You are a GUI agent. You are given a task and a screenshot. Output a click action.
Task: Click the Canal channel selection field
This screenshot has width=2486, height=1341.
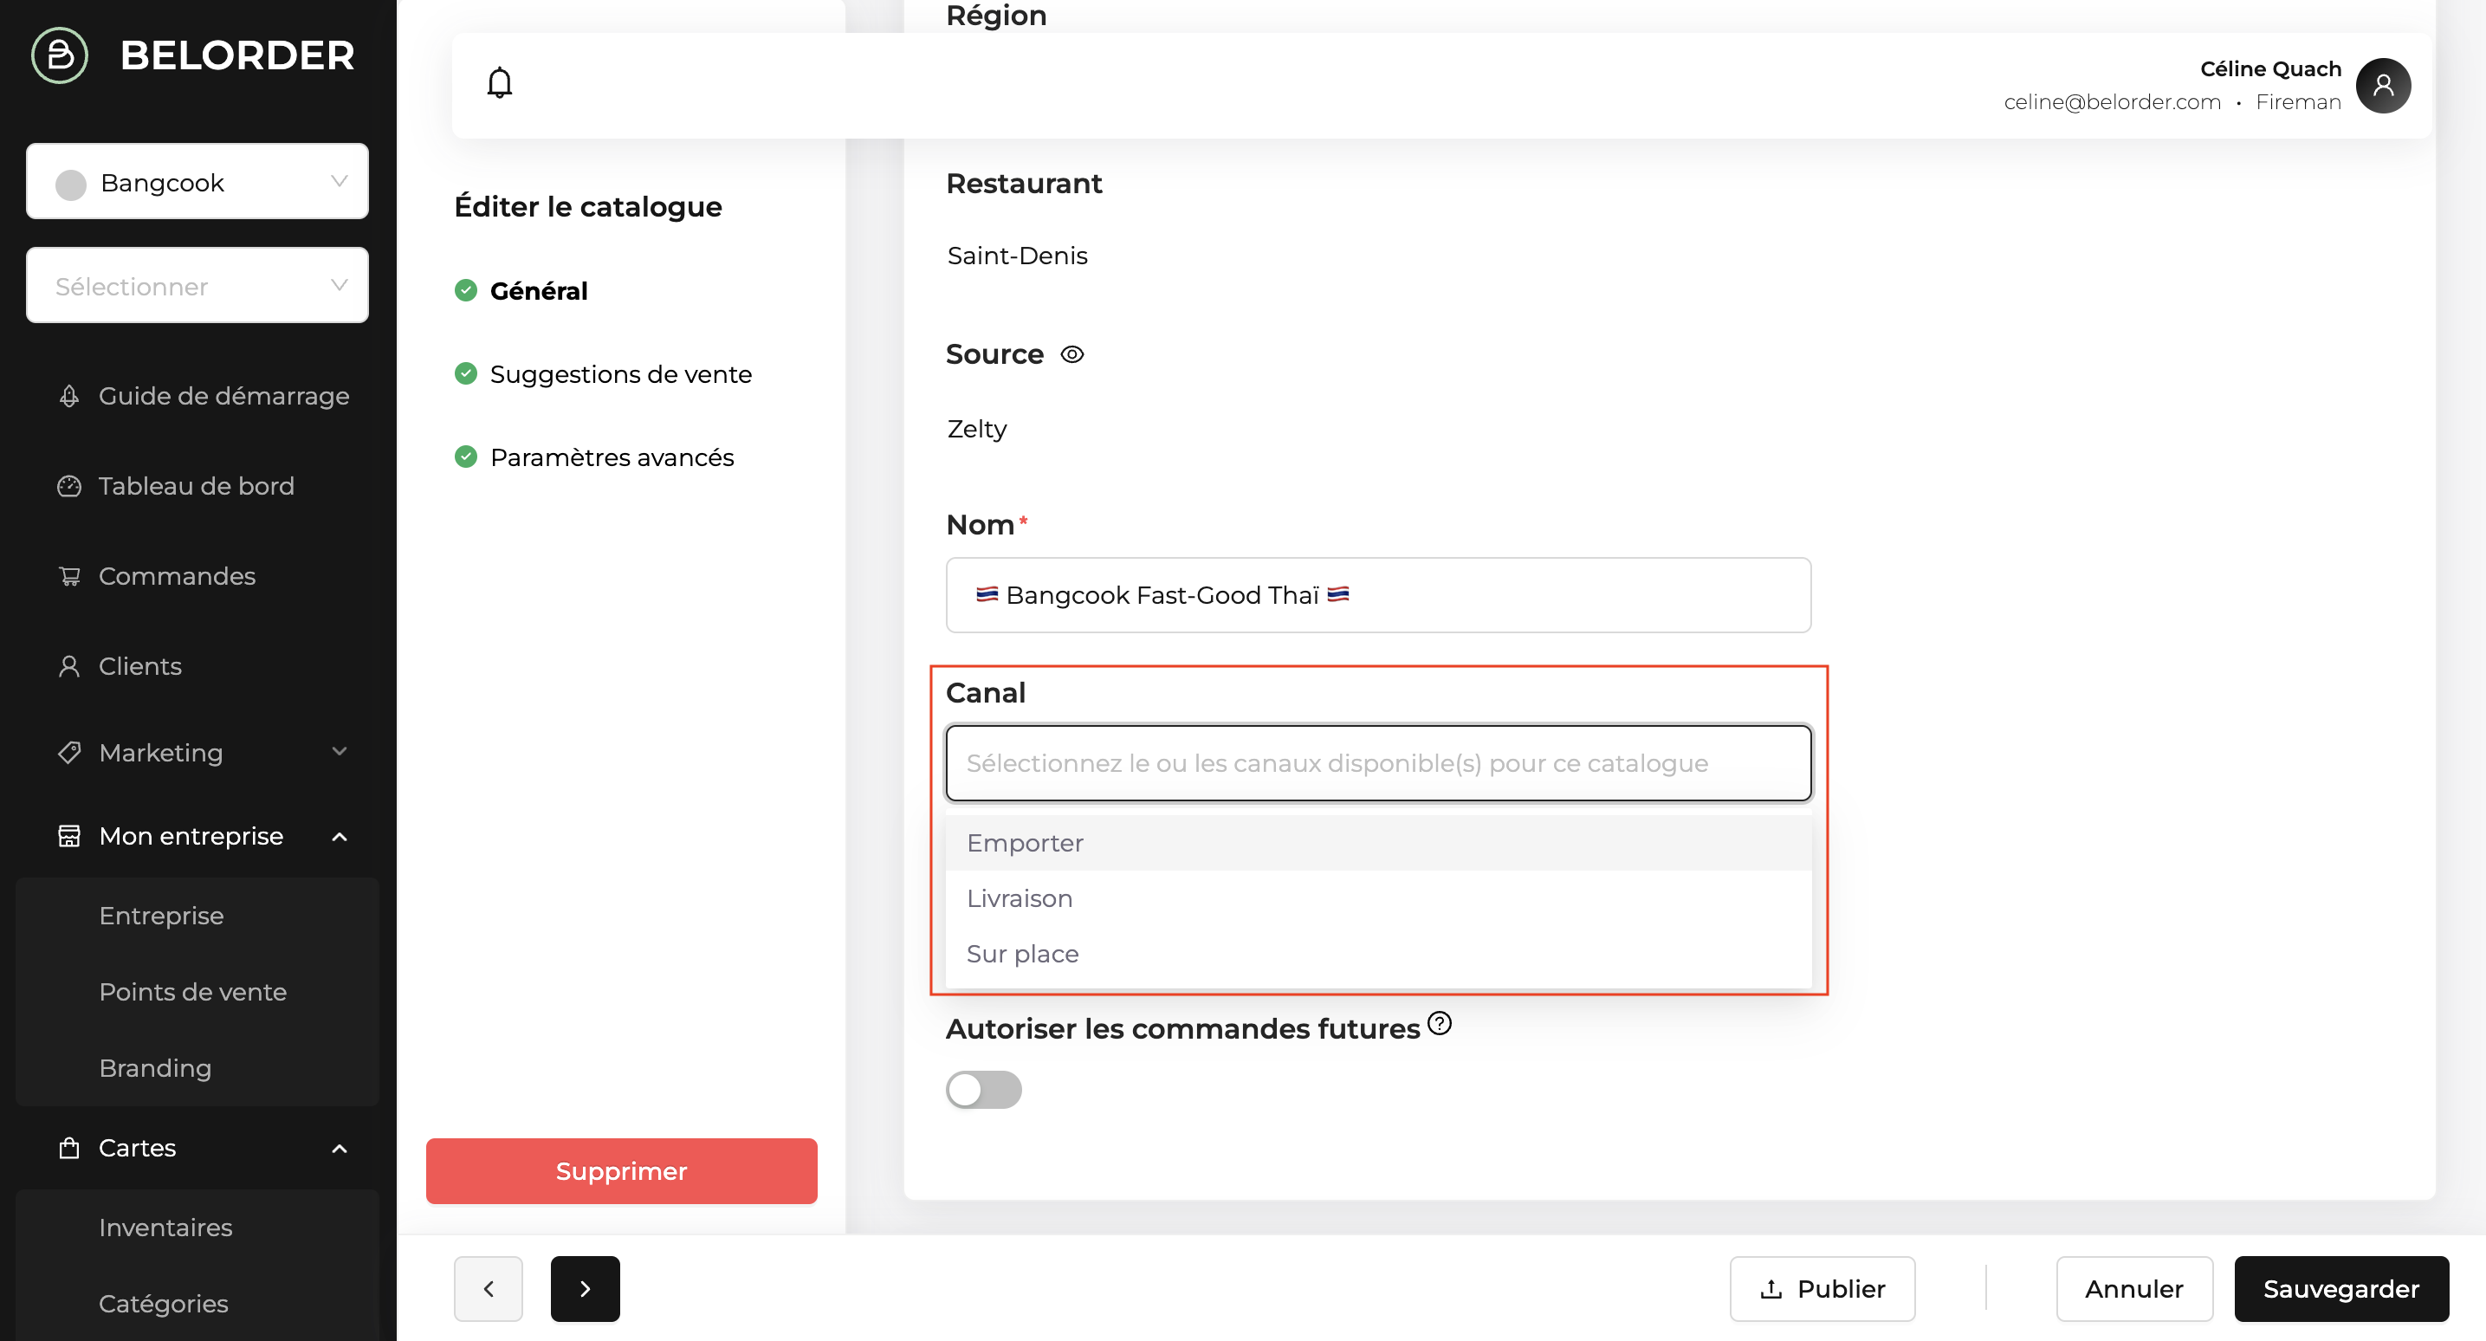[1378, 764]
